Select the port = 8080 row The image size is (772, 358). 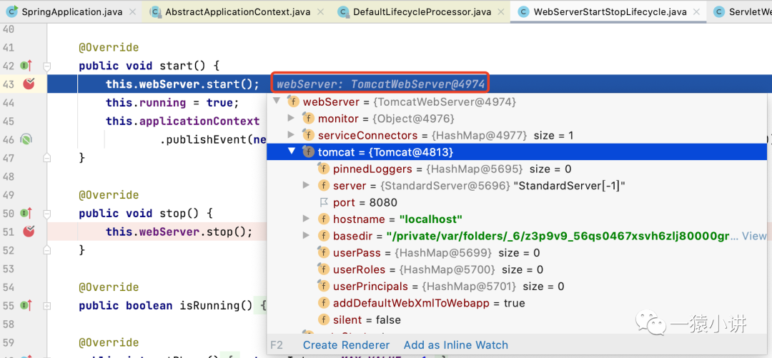[517, 202]
